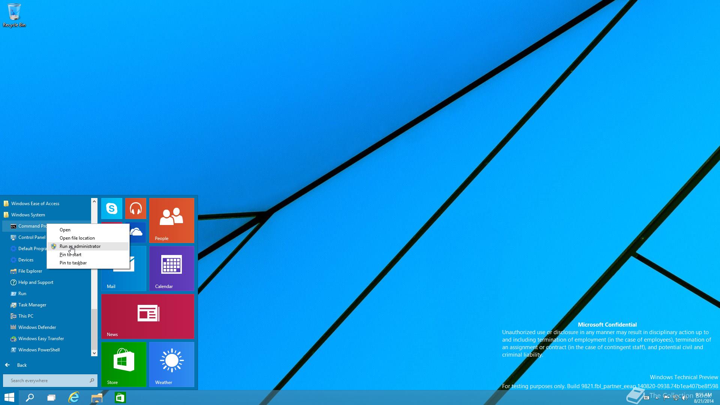Screen dimensions: 720x405
Task: Open Run from the app list
Action: tap(47, 294)
